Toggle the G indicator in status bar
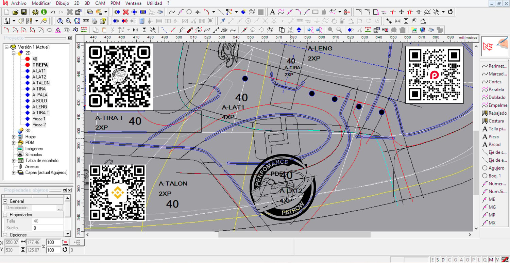 (455, 260)
